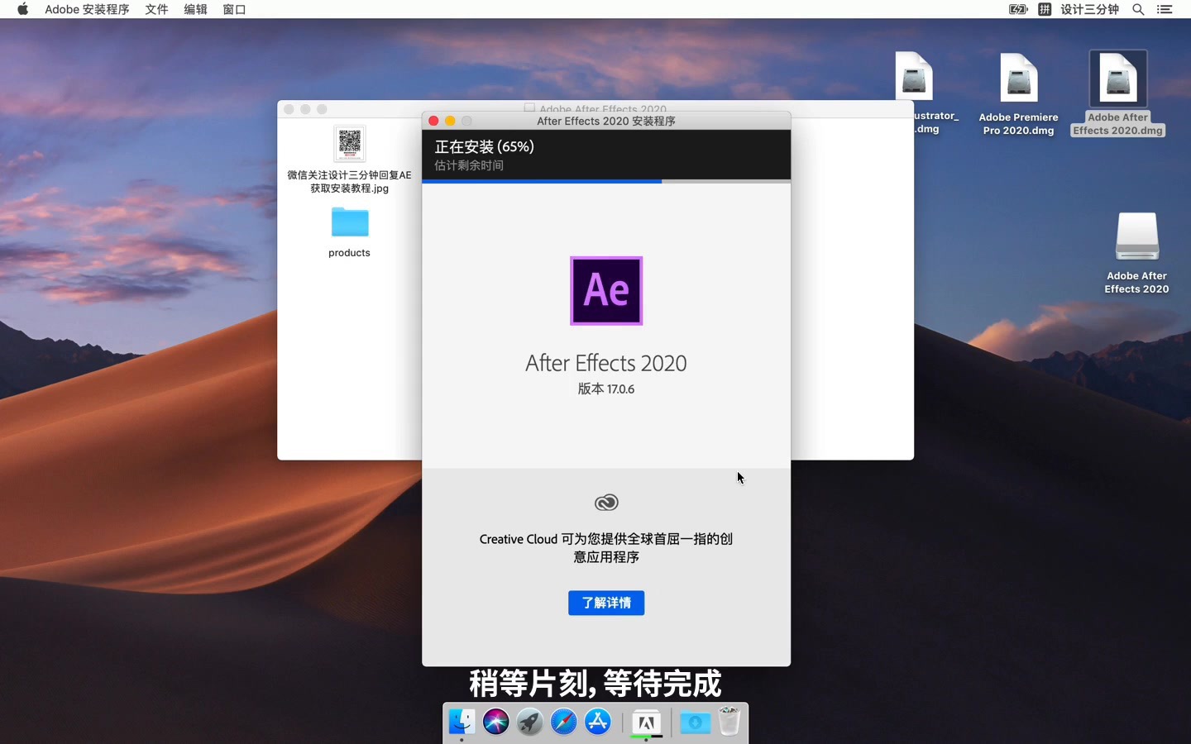Click the After Effects 2020 安装程序 title bar
The image size is (1191, 744).
click(x=606, y=121)
